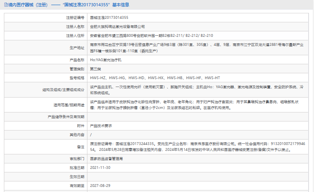The image size is (314, 192).
Task: Select the intended use text starting 该产品临床适用于
Action: pos(194,105)
